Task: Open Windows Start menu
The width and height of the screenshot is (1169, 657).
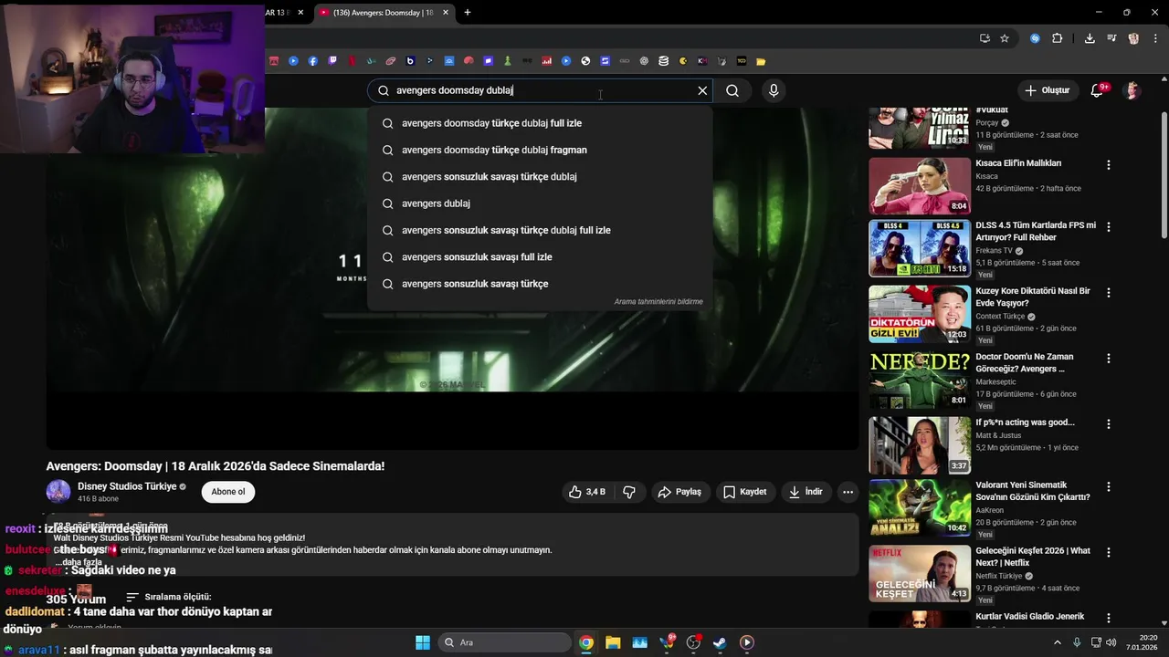Action: [x=423, y=642]
